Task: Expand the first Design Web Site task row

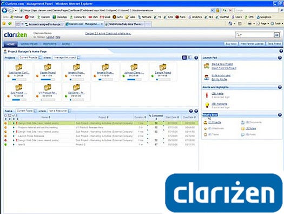Action: pyautogui.click(x=14, y=123)
